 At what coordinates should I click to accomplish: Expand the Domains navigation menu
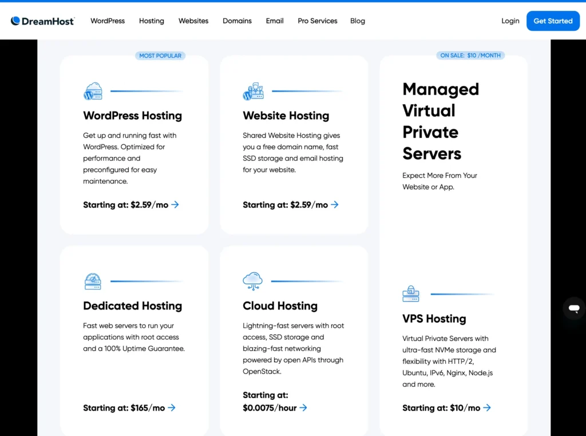pos(237,21)
